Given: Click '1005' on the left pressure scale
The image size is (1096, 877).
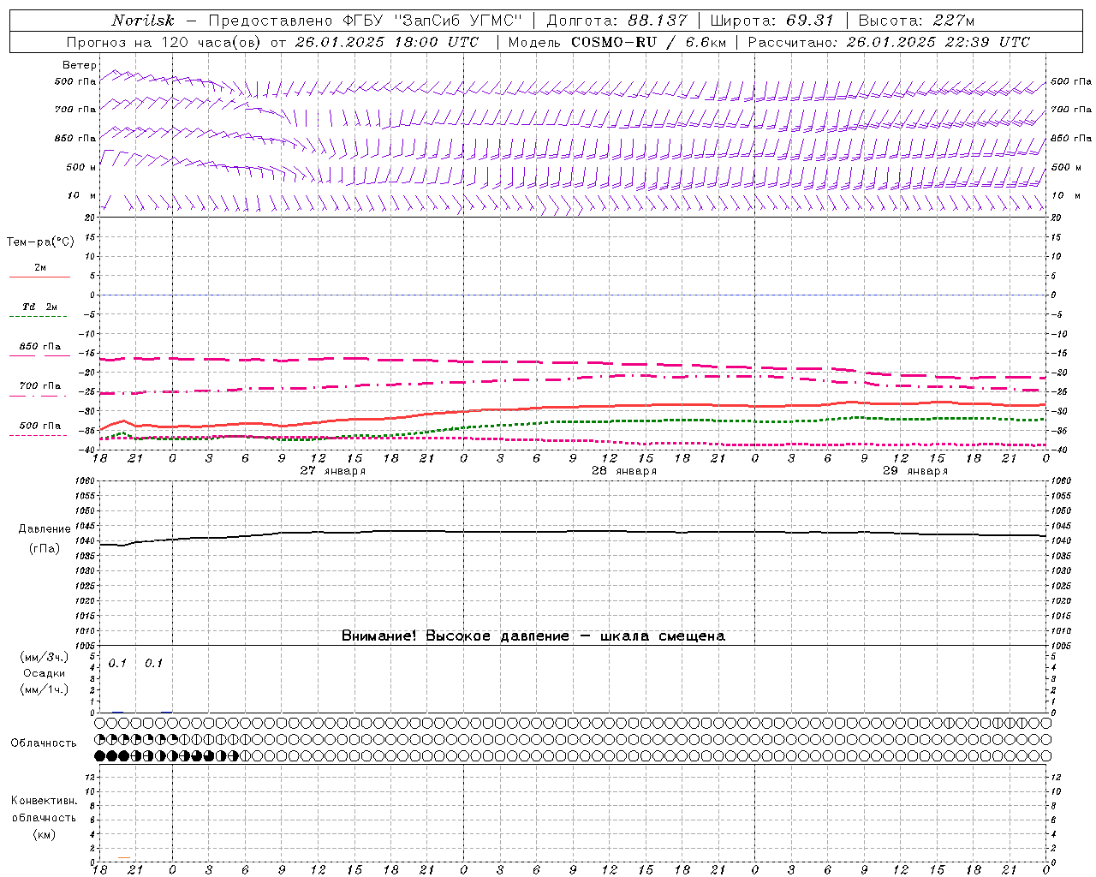Looking at the screenshot, I should tap(86, 645).
